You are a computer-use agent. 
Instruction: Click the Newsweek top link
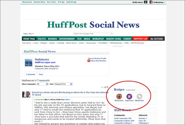[x=27, y=2]
